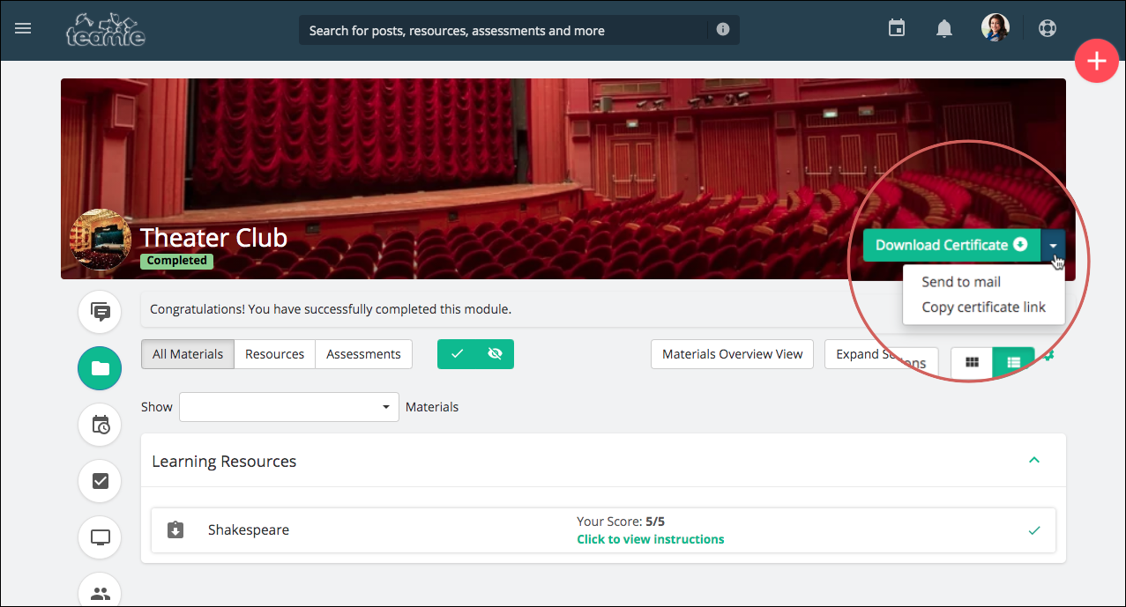The height and width of the screenshot is (607, 1126).
Task: Click the red plus create button
Action: (1097, 62)
